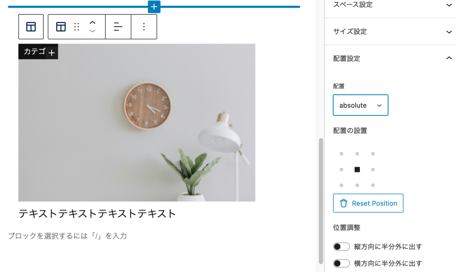456x272 pixels.
Task: Click the ブロックを選択するには placeholder paragraph
Action: 68,236
